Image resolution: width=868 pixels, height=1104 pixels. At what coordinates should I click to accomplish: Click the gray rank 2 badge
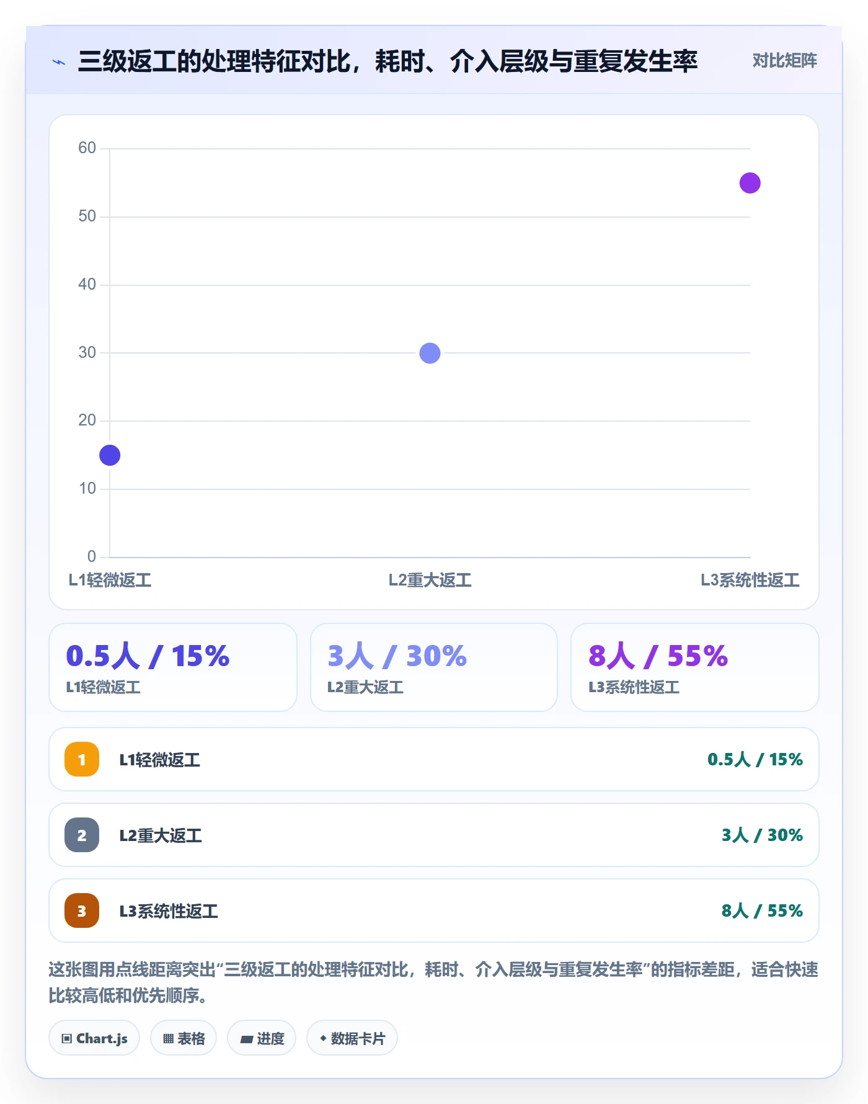click(x=82, y=835)
